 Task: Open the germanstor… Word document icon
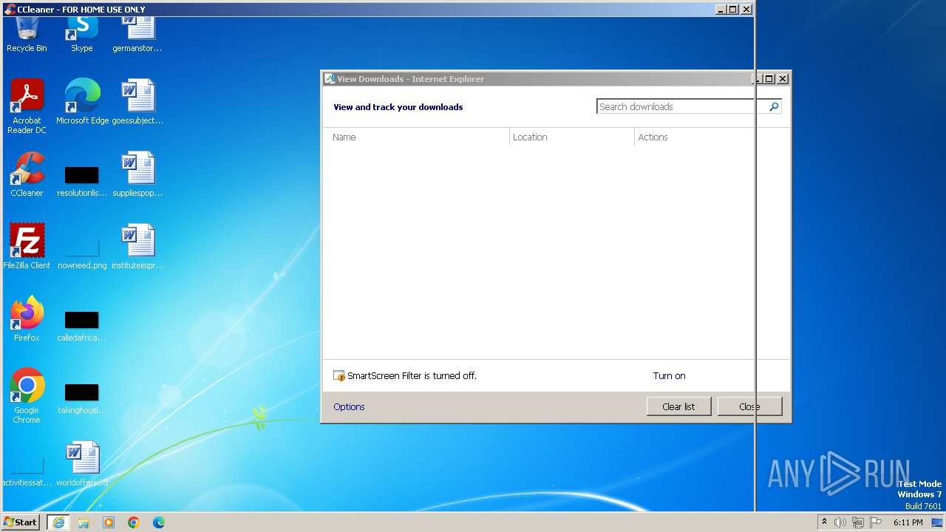(137, 33)
